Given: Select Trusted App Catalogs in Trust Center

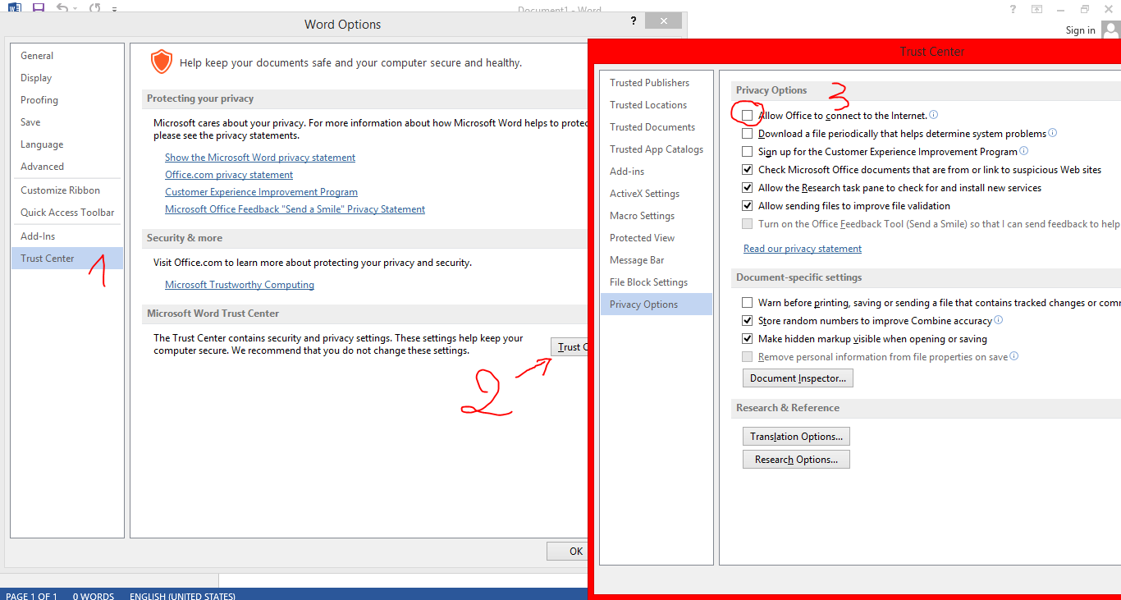Looking at the screenshot, I should point(657,149).
